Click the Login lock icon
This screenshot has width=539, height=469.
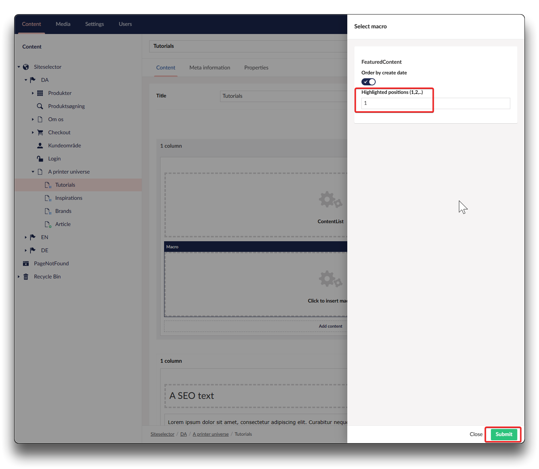coord(40,159)
